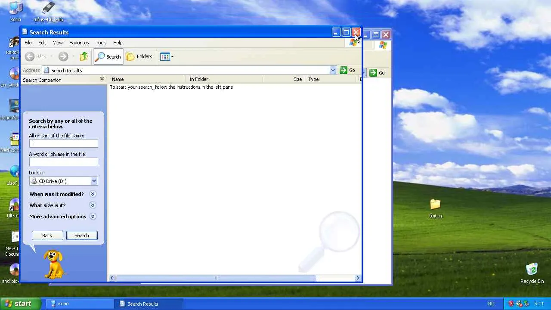Select the en_wind disc image icon
The image size is (551, 310).
pos(13,77)
